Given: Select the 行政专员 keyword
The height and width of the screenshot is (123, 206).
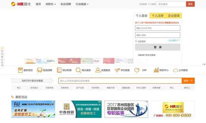Looking at the screenshot, I should (49, 88).
